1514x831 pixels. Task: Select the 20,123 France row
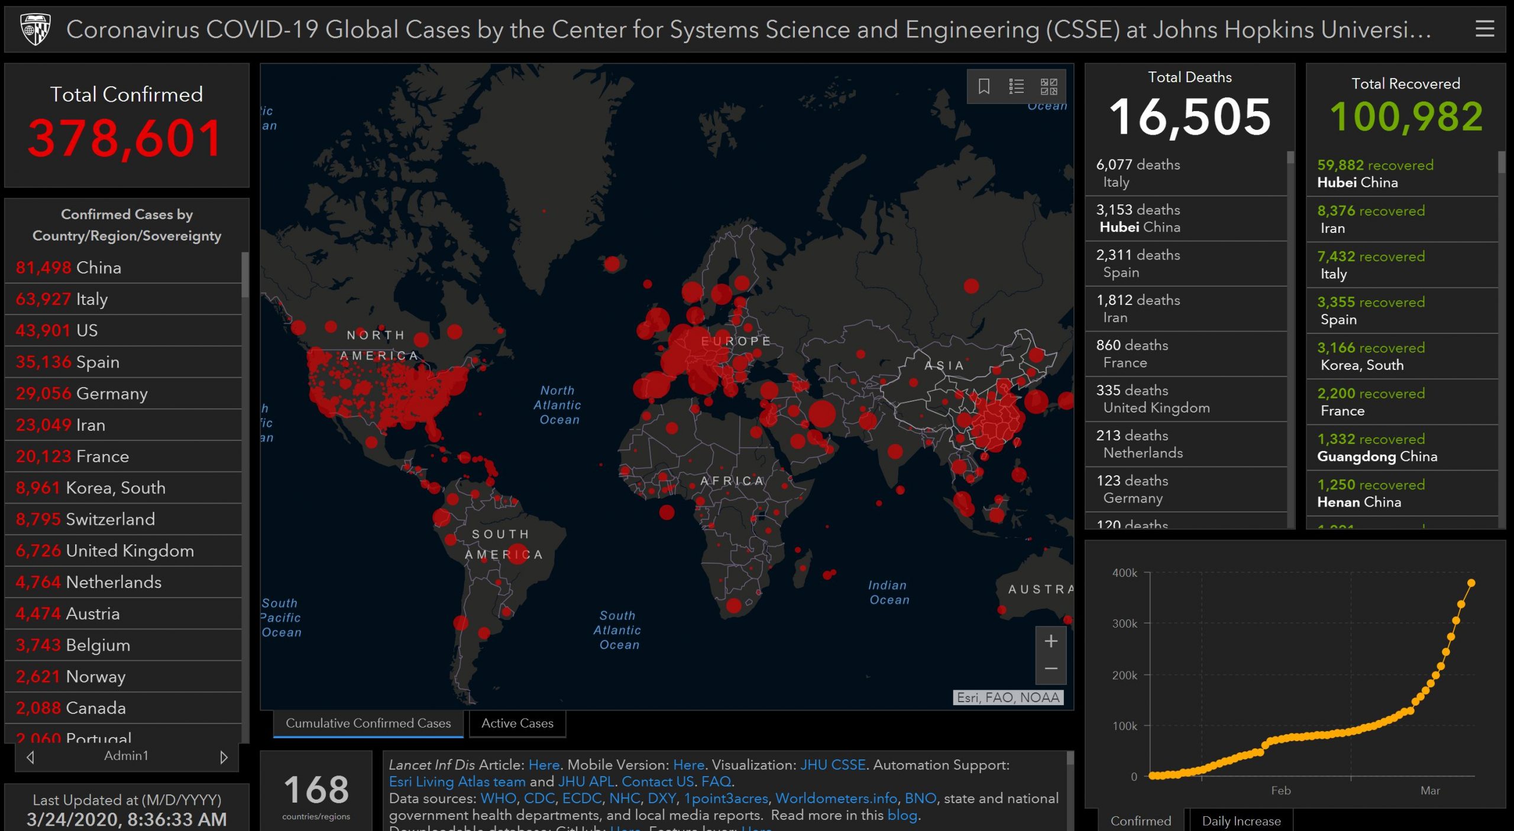click(123, 456)
